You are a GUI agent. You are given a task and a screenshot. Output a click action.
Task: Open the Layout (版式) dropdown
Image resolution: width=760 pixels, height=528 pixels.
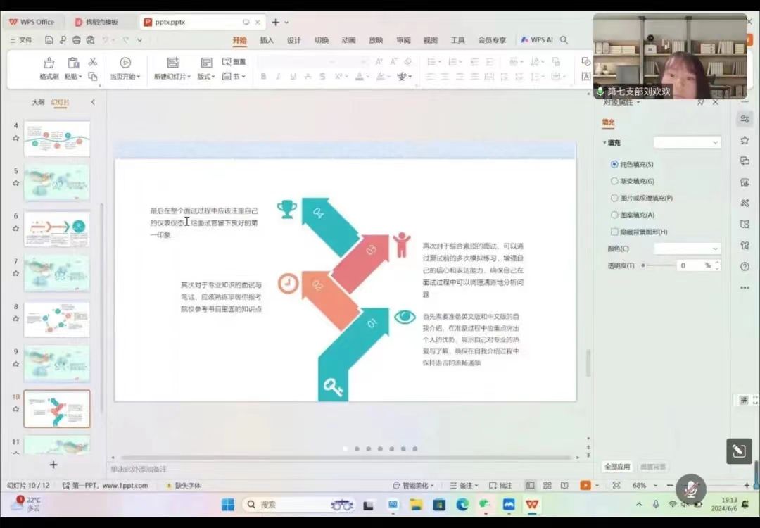206,76
